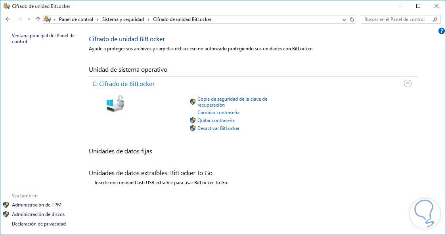Click 'Unidades de datos extraíbles: BitLocker To Go' heading
Screen dimensions: 446x235
151,173
